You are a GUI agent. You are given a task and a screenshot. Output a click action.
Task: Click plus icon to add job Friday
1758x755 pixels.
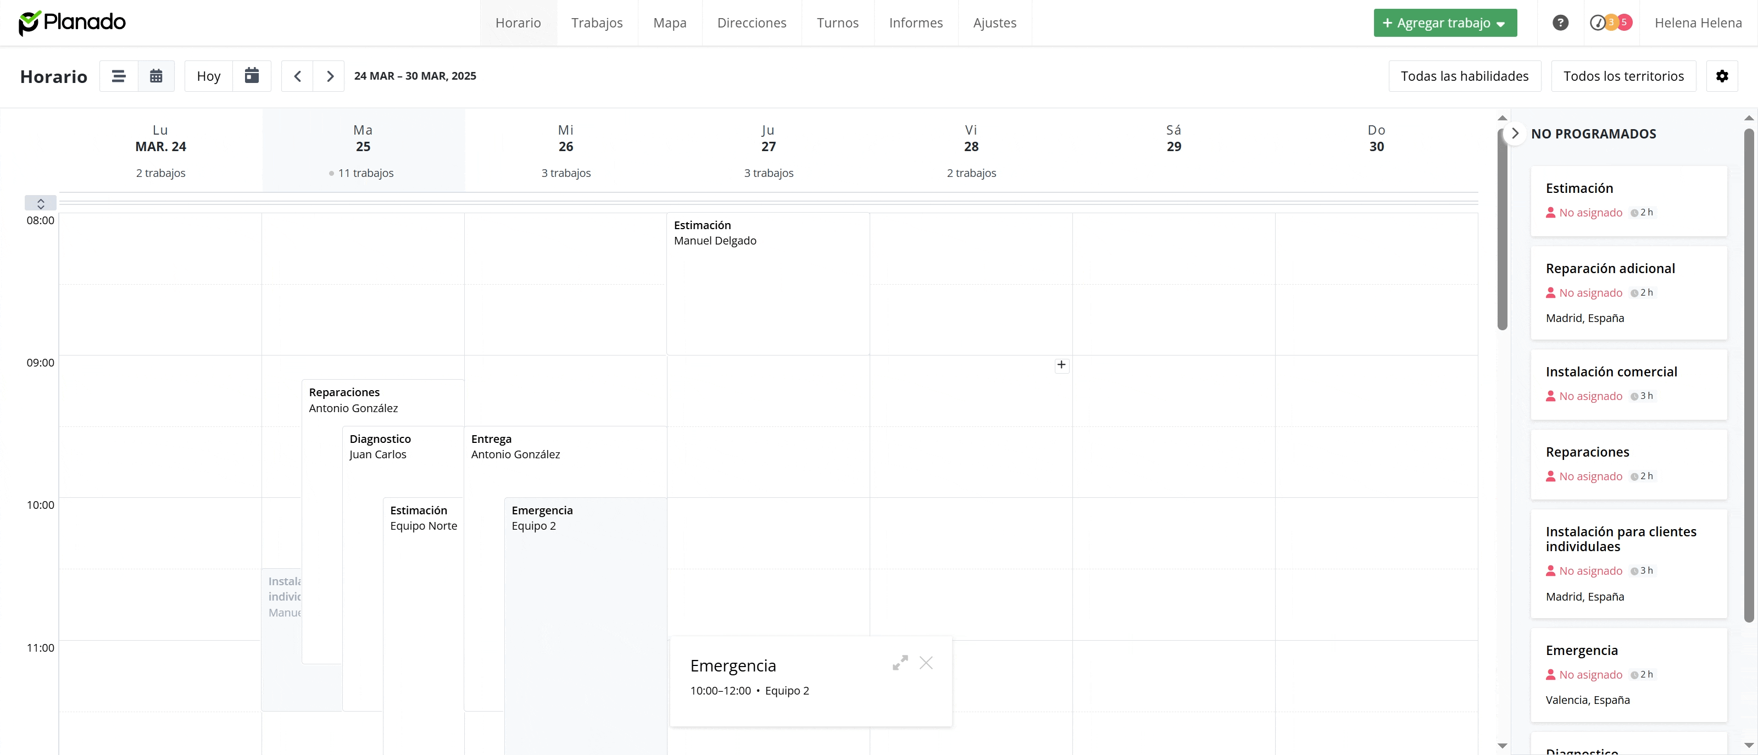pos(1061,364)
